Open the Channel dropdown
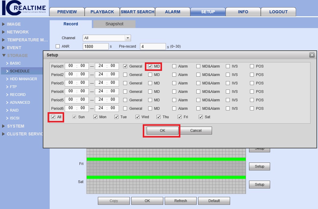Screen dimensions: 318x209 pos(128,38)
